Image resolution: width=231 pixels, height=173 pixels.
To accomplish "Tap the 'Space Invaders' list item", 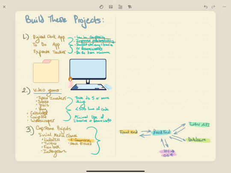I will (52, 98).
